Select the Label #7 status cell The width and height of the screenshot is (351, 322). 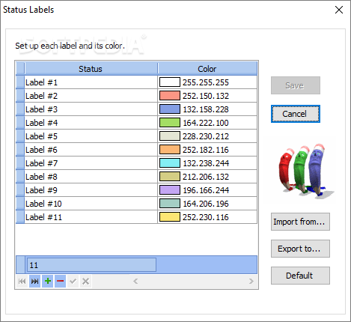pos(91,163)
